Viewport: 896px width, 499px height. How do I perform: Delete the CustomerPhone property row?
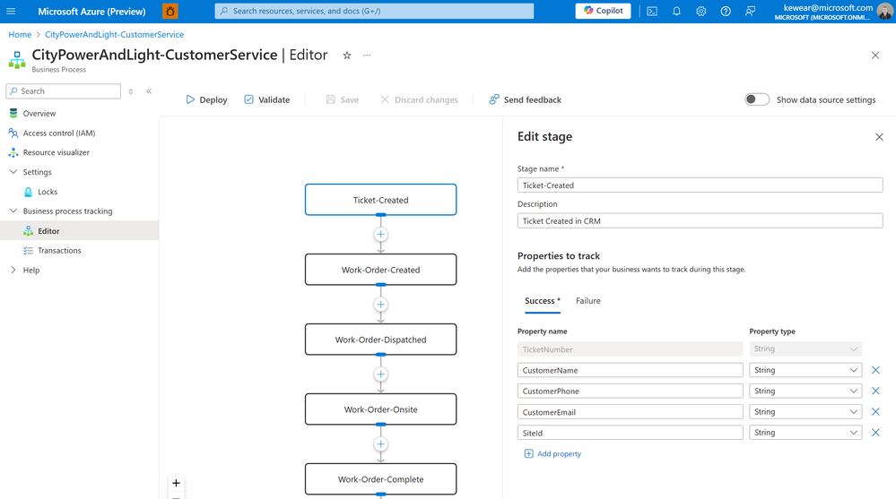tap(875, 391)
